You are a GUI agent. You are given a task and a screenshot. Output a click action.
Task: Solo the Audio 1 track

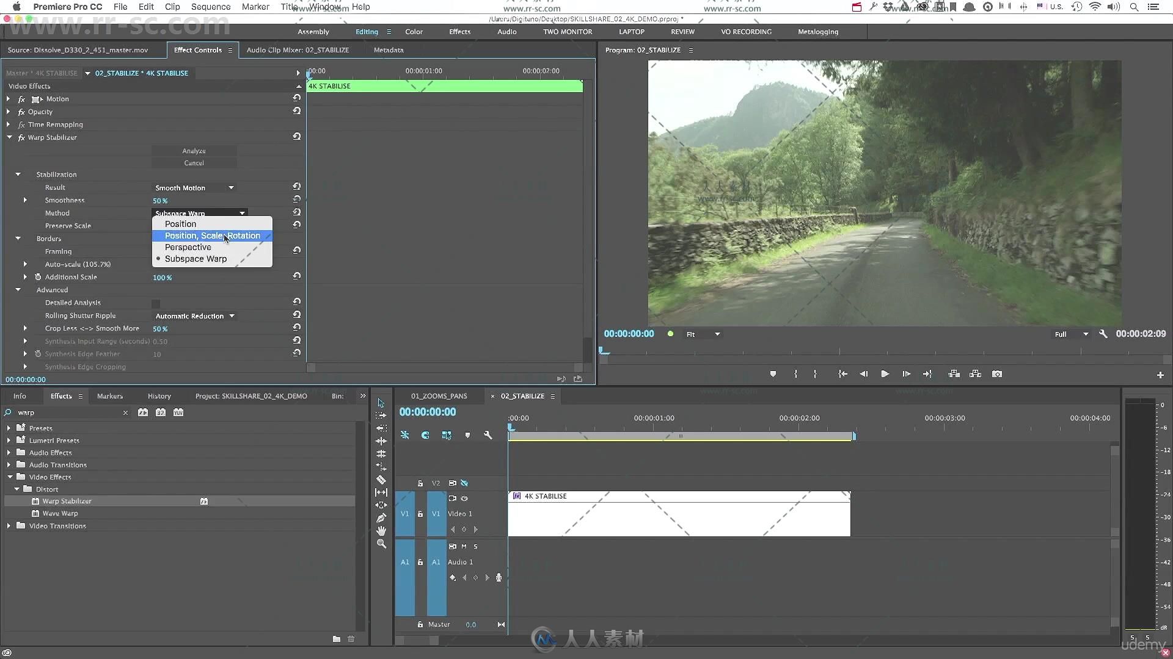(x=475, y=546)
